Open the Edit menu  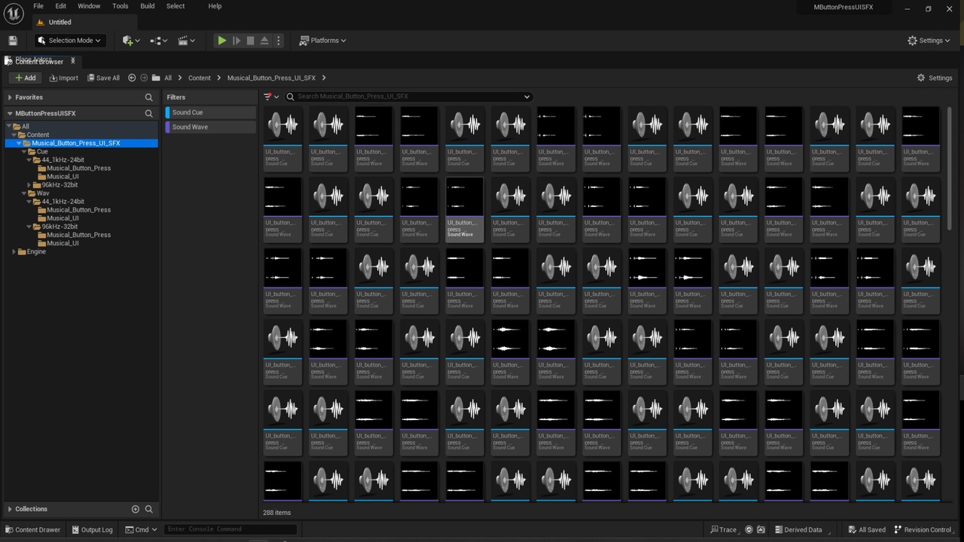coord(60,6)
